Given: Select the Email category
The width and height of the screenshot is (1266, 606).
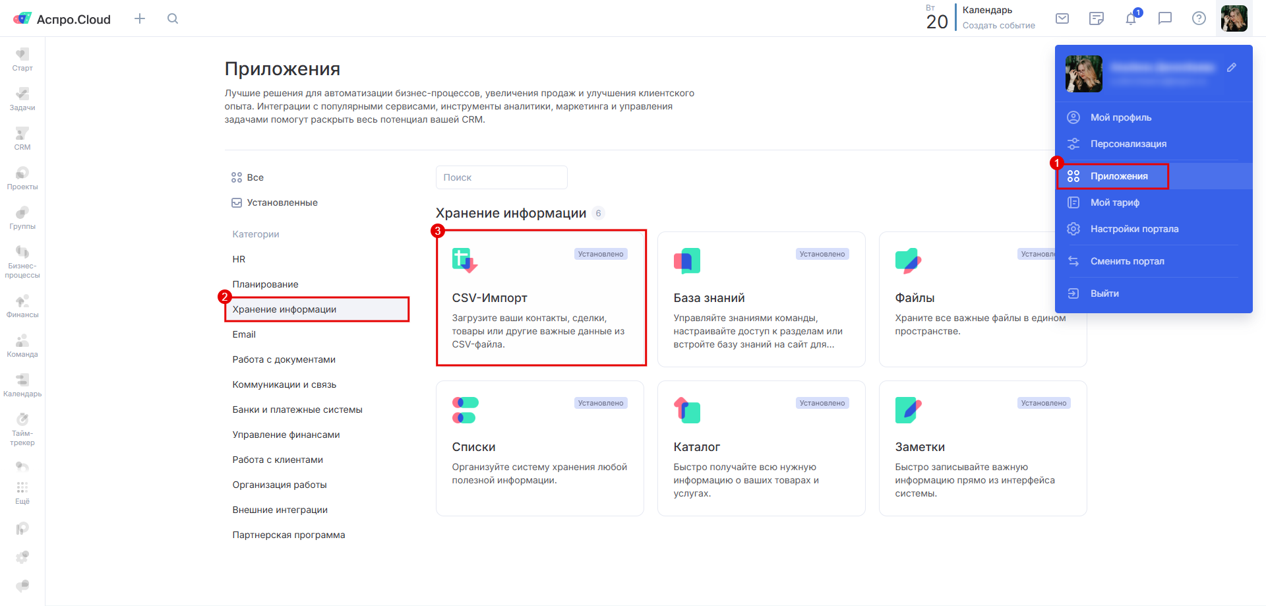Looking at the screenshot, I should [244, 334].
